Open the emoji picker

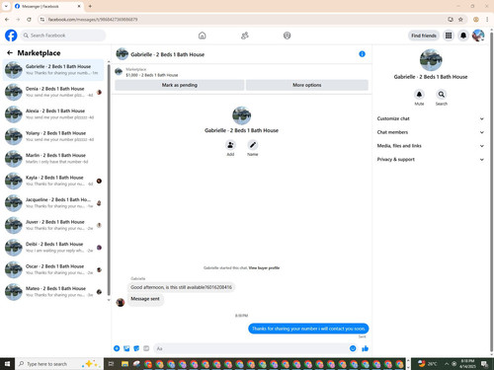click(x=353, y=348)
